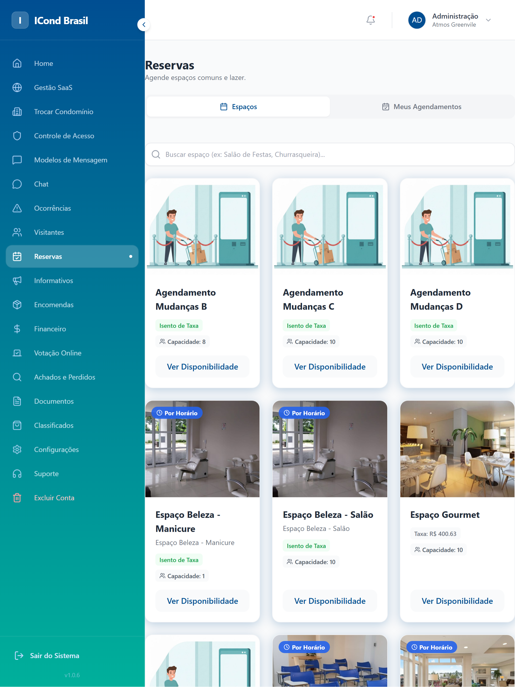Click the Configurações gear icon

coord(17,449)
